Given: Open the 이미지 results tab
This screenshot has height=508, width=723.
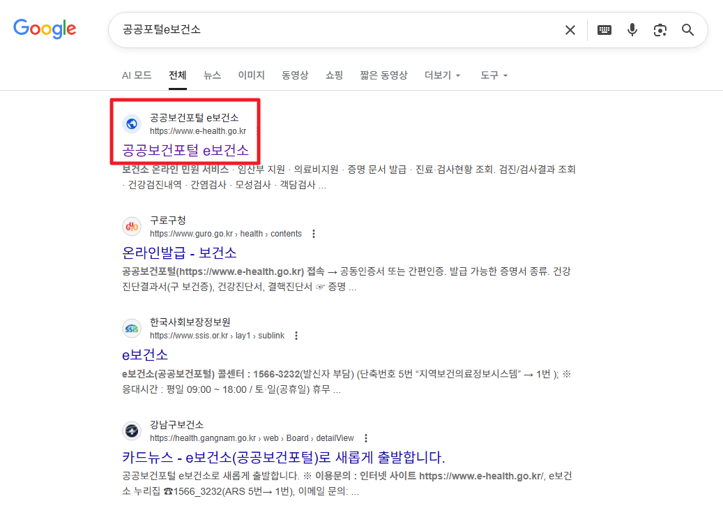Looking at the screenshot, I should coord(250,75).
